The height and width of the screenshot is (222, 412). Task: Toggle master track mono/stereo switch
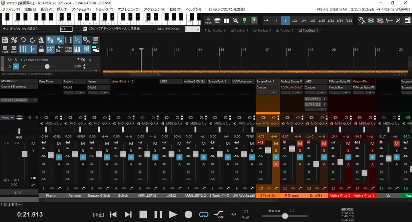coord(33,178)
